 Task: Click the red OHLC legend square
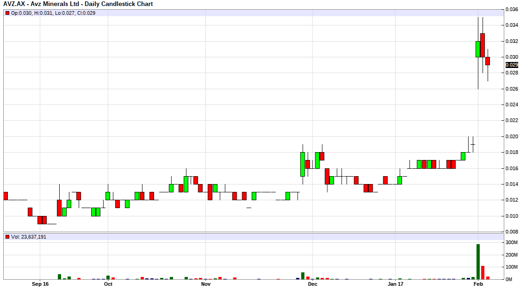pyautogui.click(x=7, y=13)
